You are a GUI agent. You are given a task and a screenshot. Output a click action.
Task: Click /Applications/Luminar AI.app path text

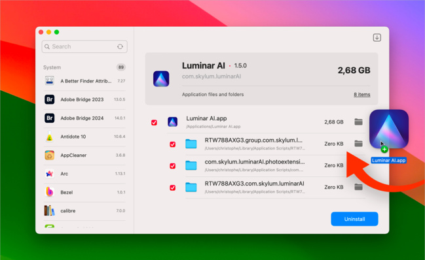click(213, 127)
